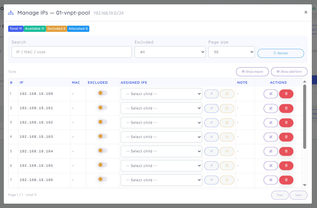The image size is (317, 208).
Task: Edit the 192.168.19.100 row
Action: pyautogui.click(x=271, y=94)
